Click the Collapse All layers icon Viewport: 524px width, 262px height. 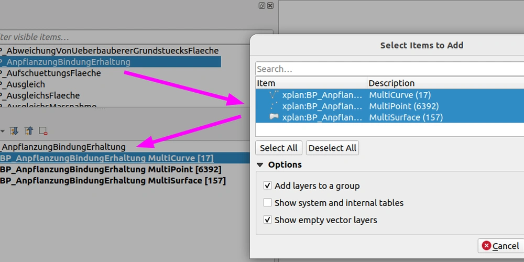coord(29,131)
